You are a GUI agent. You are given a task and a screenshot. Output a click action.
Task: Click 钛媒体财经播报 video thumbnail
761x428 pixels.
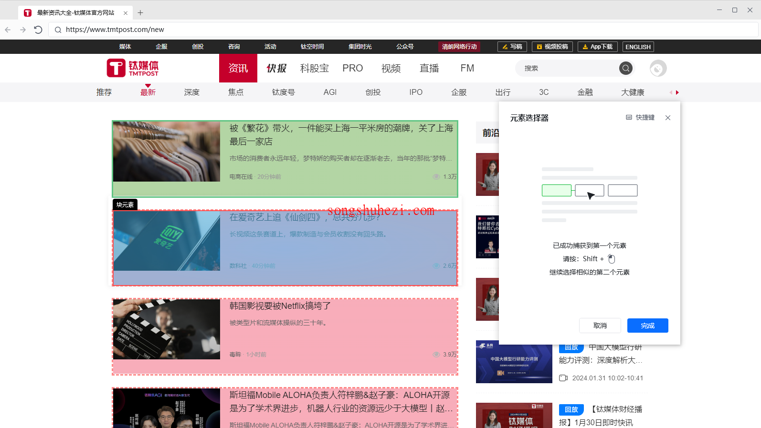click(x=514, y=416)
